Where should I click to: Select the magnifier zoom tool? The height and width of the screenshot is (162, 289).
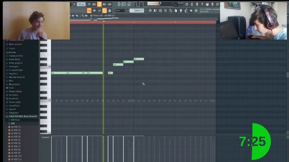[x=83, y=16]
